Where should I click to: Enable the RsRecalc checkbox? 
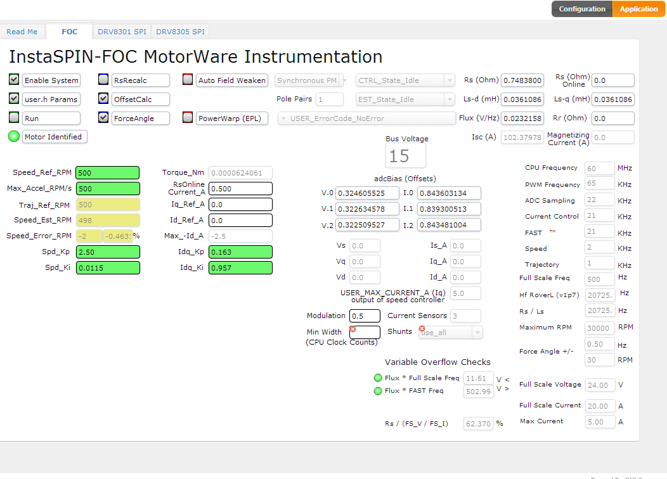tap(103, 79)
